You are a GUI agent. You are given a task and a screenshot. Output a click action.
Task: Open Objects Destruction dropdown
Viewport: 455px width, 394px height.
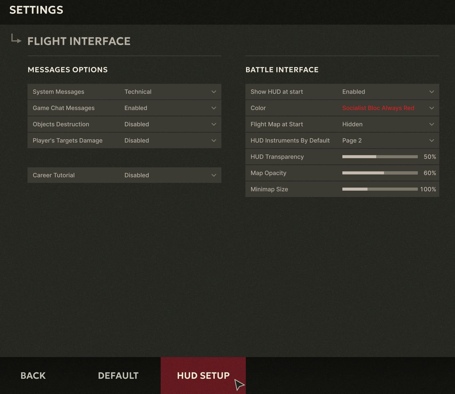coord(124,124)
